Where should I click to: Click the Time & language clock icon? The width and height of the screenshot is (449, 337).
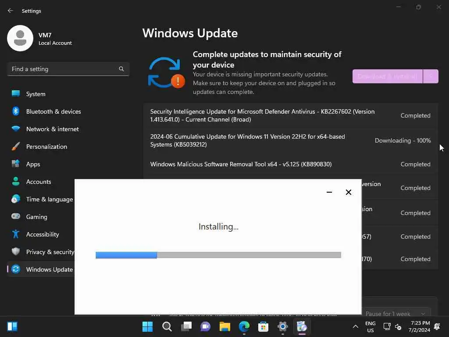pos(16,199)
